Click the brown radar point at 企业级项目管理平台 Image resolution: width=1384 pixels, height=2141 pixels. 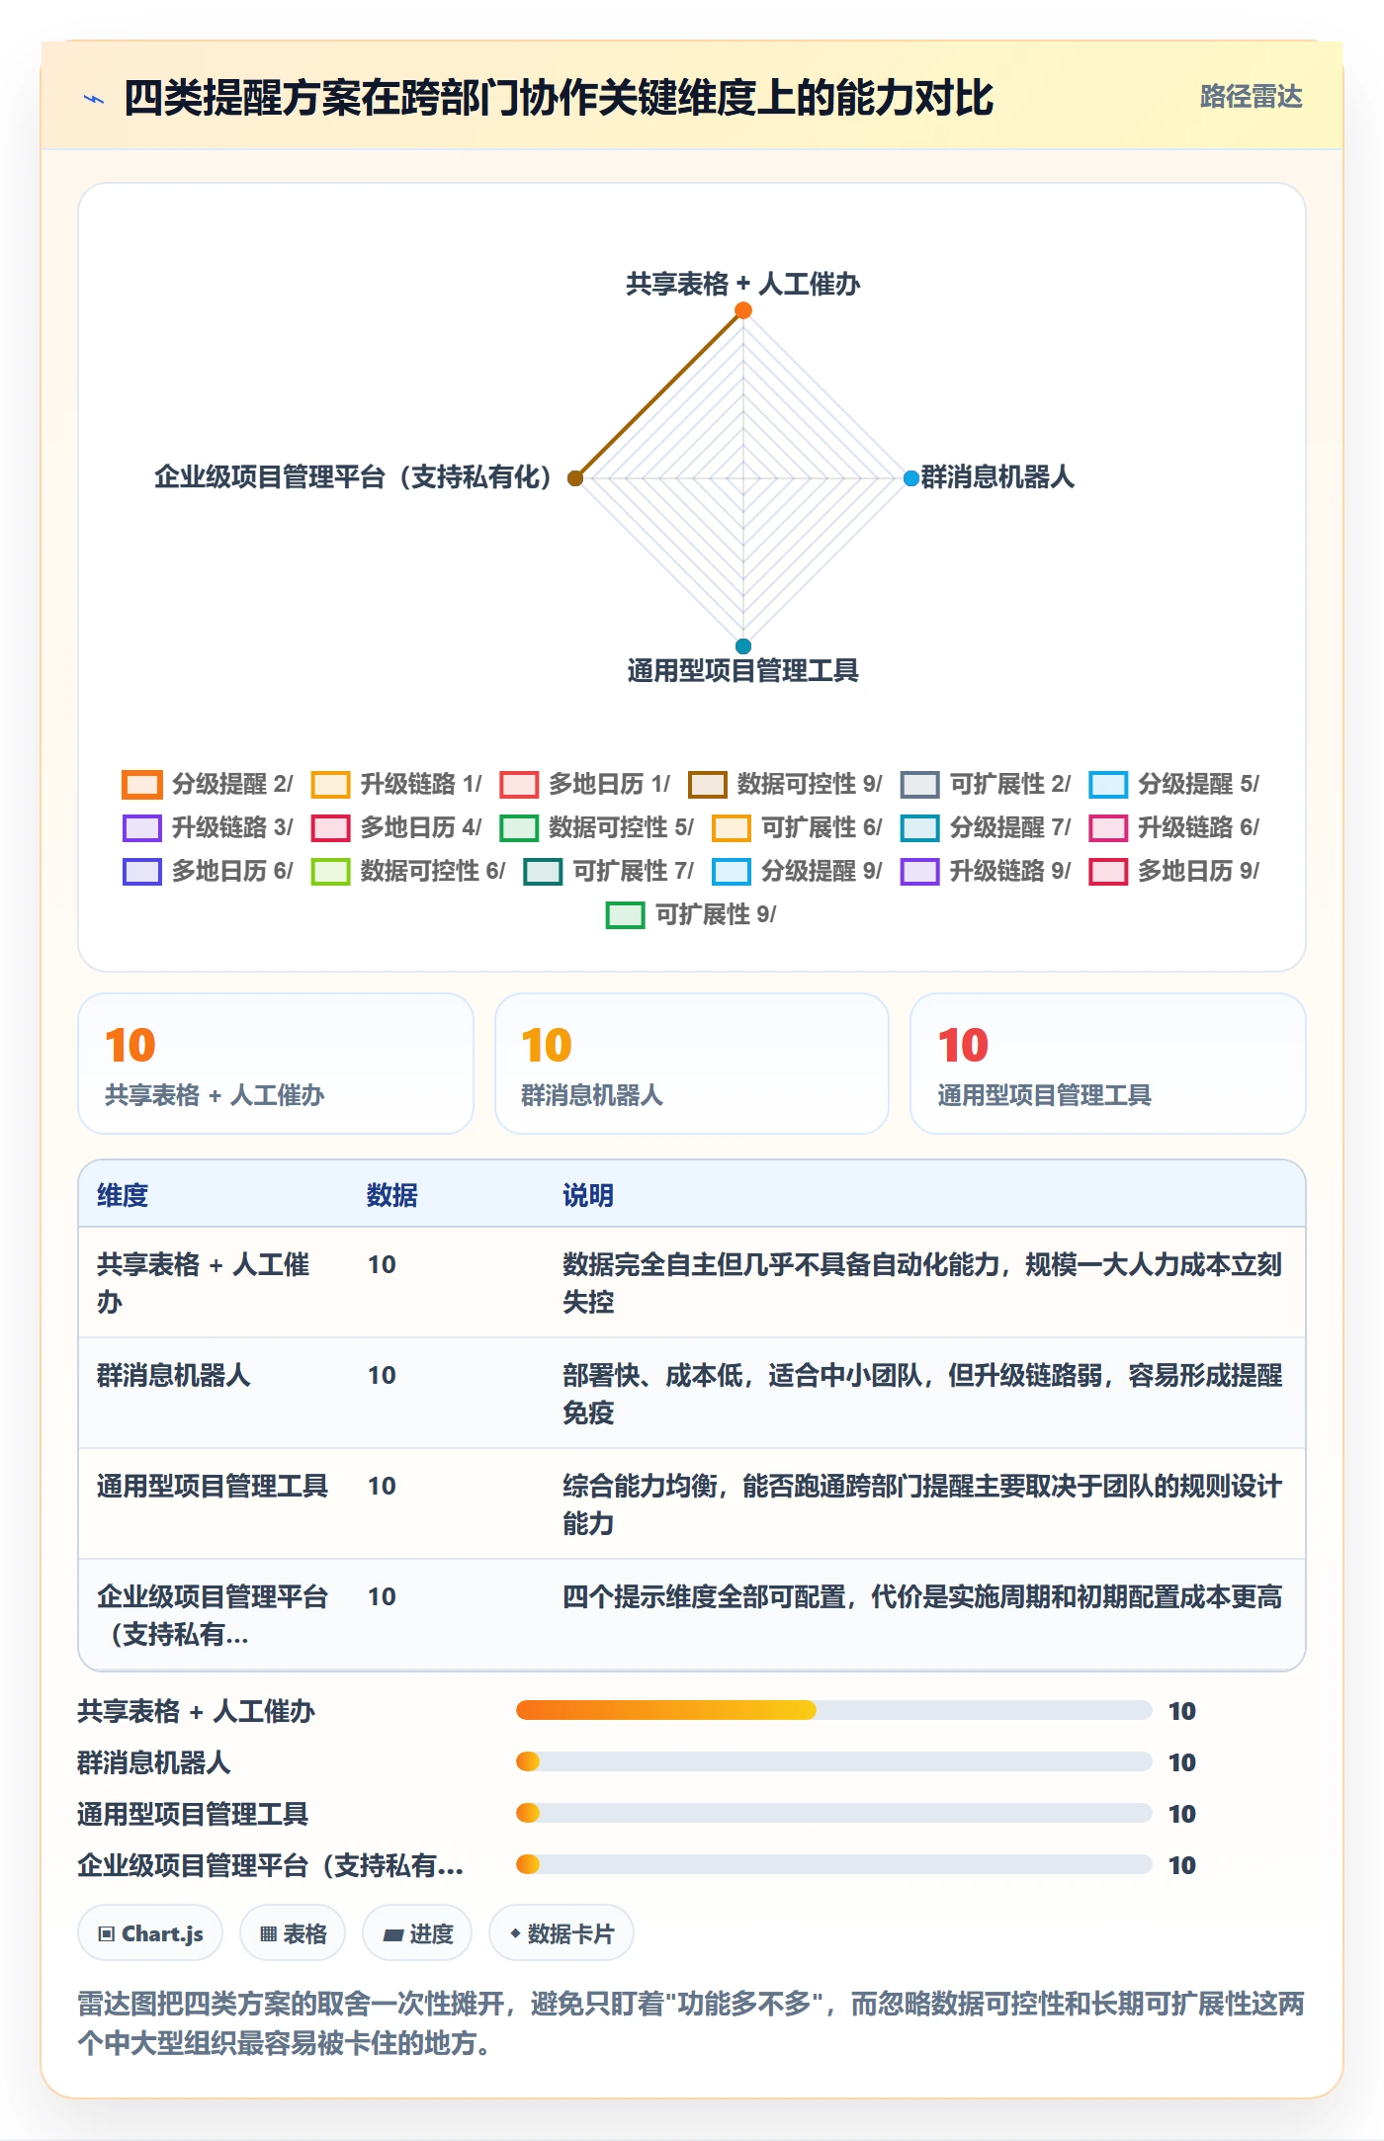[575, 478]
